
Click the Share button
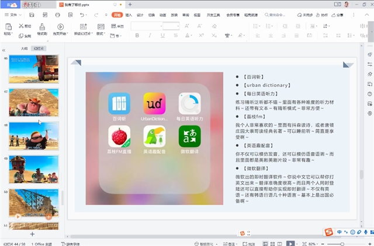pyautogui.click(x=337, y=15)
